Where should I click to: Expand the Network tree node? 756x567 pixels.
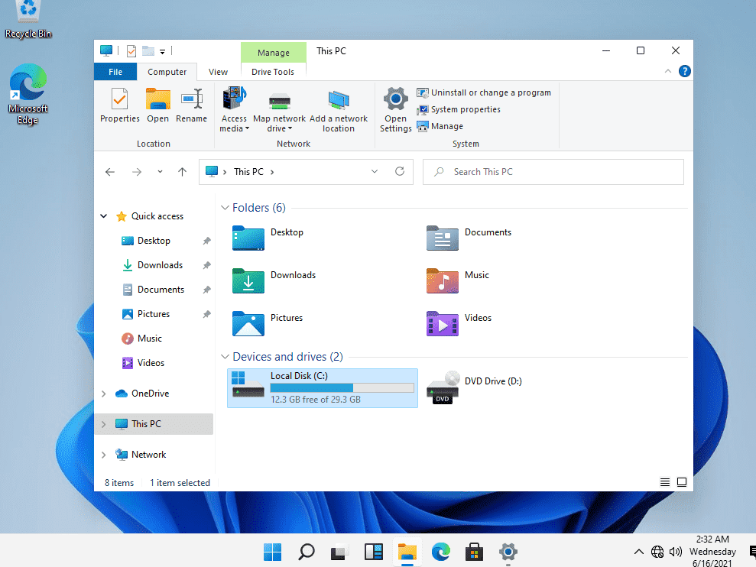(104, 455)
